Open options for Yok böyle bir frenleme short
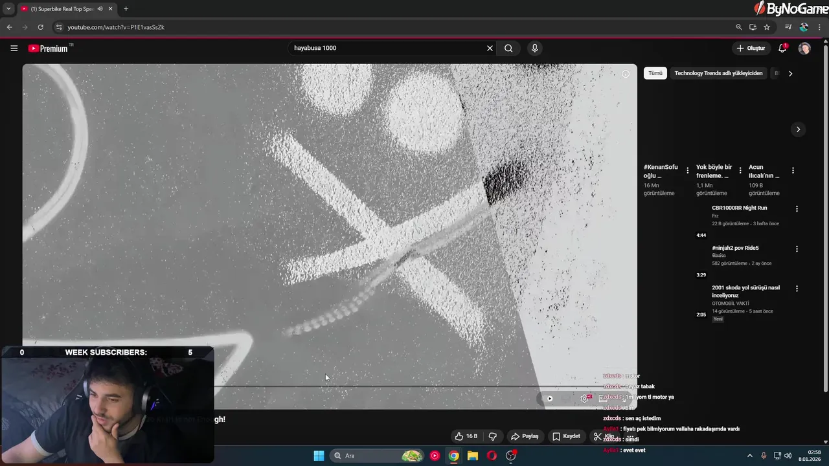The width and height of the screenshot is (829, 466). 740,171
